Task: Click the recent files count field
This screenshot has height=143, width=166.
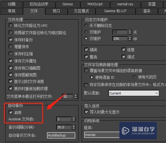Action: [x=68, y=96]
